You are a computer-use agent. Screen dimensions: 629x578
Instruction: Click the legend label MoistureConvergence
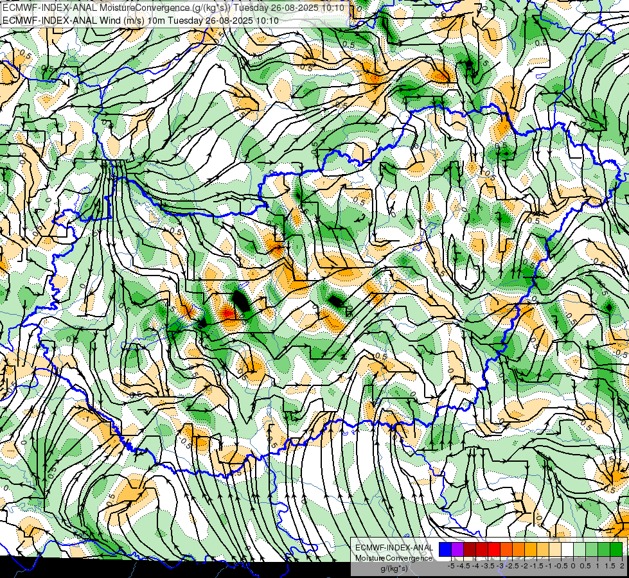click(394, 558)
